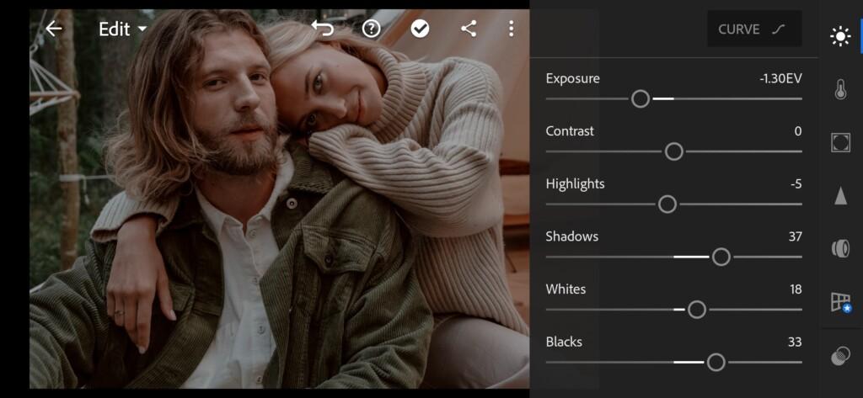Undo the last edit
Image resolution: width=863 pixels, height=398 pixels.
point(323,28)
